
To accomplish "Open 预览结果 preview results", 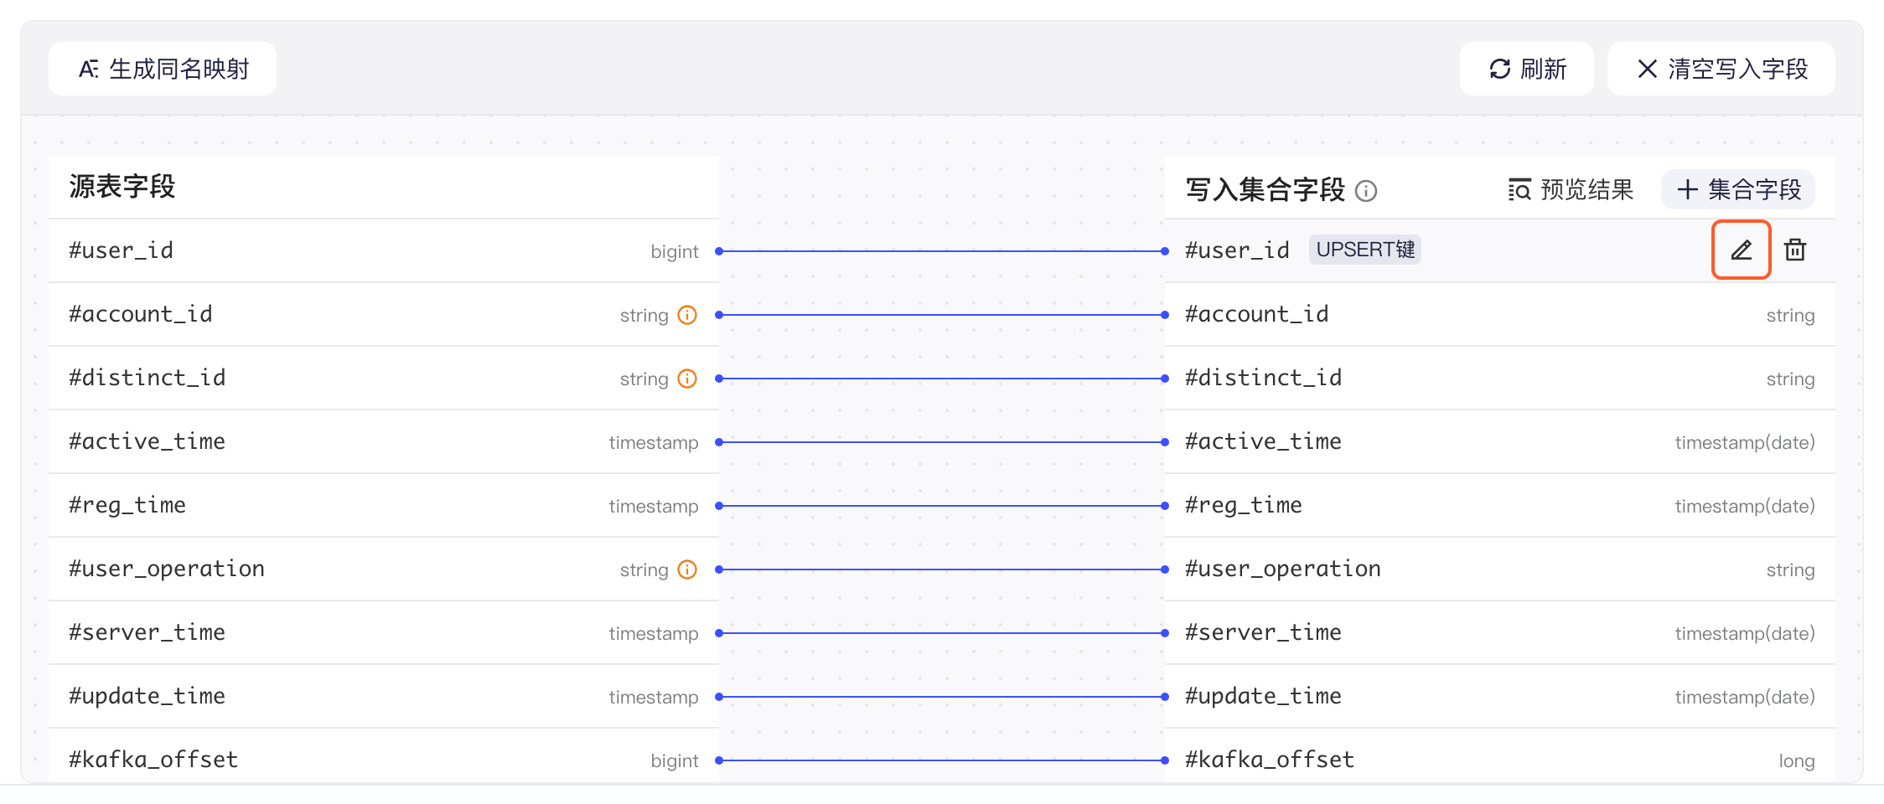I will point(1571,190).
